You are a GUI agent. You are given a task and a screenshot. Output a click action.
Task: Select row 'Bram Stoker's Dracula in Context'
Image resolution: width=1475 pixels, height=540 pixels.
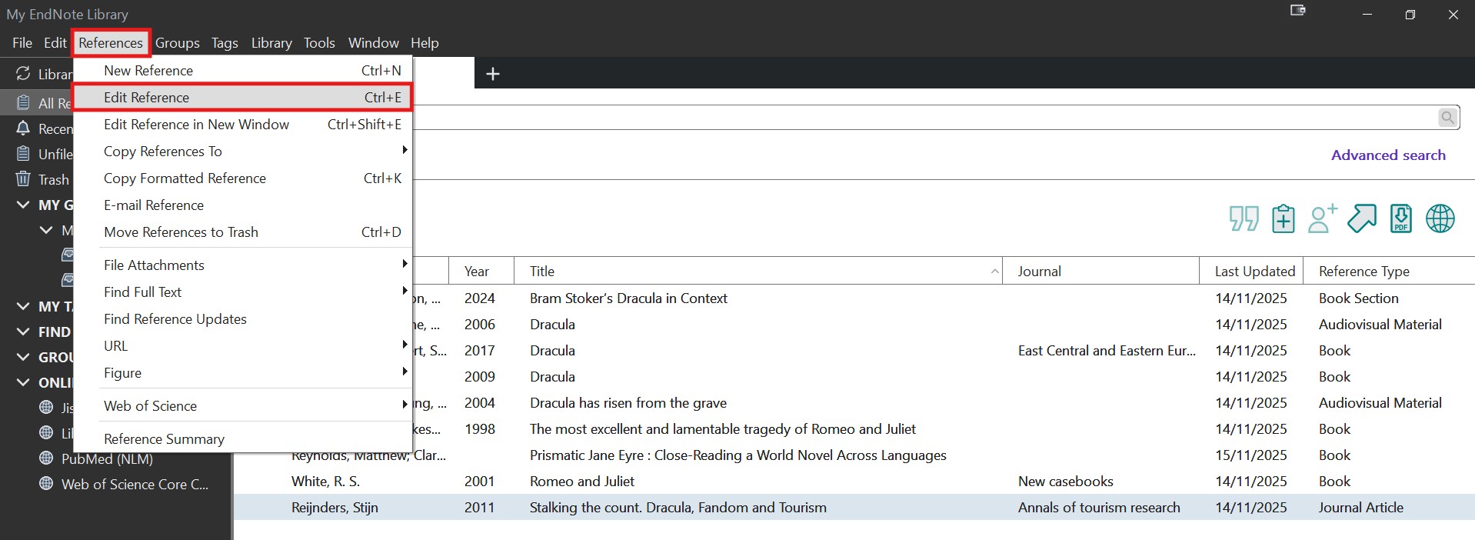pos(943,298)
